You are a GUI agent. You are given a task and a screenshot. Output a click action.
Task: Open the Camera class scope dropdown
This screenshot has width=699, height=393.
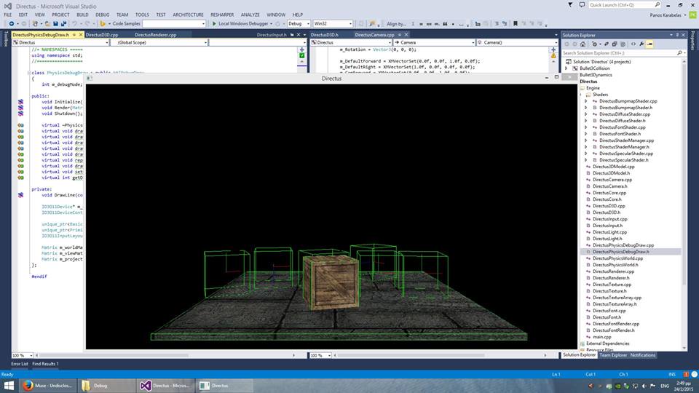434,42
